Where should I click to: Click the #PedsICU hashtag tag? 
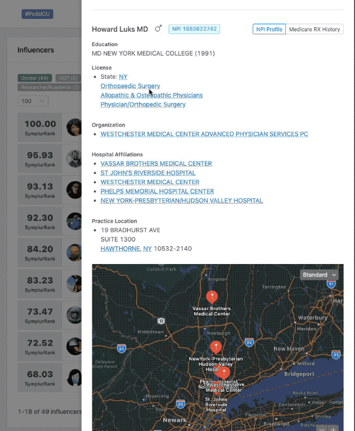[x=37, y=14]
